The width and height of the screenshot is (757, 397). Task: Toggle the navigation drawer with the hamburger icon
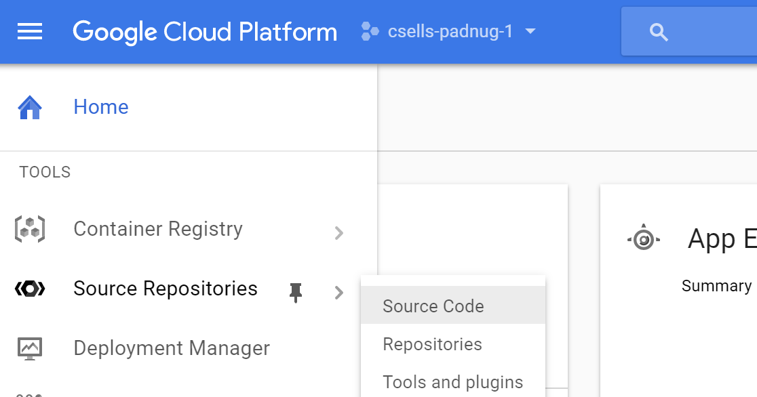click(29, 31)
